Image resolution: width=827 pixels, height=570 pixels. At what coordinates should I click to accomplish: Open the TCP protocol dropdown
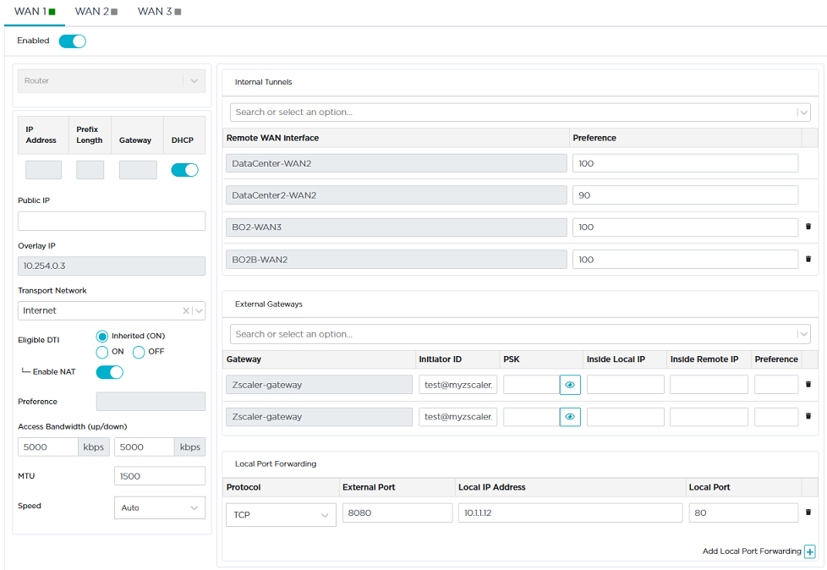click(281, 514)
